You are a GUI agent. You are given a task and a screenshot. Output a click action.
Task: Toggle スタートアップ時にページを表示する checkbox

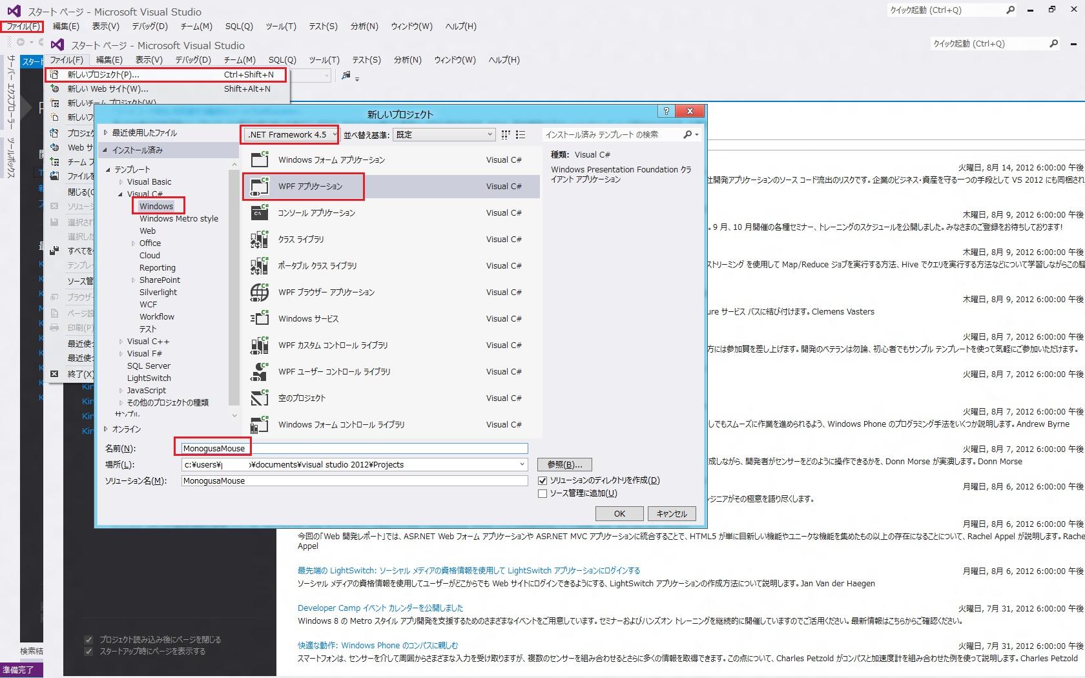88,651
